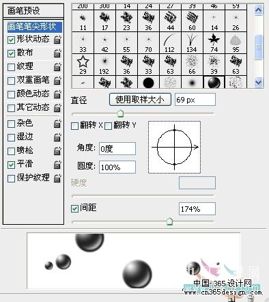This screenshot has height=302, width=269.
Task: Click the trash icon at panel bottom
Action: point(251,299)
